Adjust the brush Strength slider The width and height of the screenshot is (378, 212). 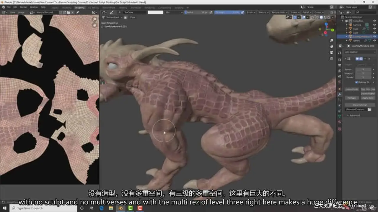click(x=227, y=12)
